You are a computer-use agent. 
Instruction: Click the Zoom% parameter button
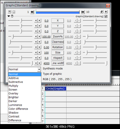tap(58, 37)
